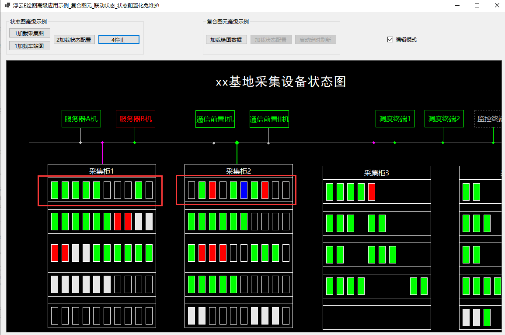Click first red module in 采集柜1 third row

(55, 253)
